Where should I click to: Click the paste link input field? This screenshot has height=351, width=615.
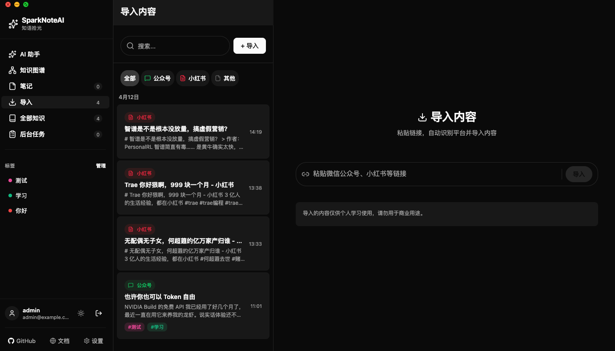click(x=427, y=174)
